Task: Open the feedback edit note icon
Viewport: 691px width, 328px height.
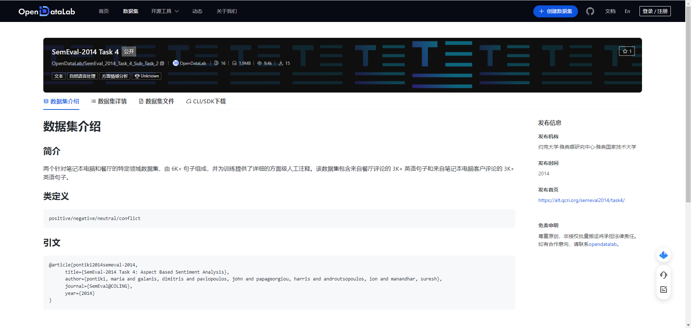Action: [663, 289]
